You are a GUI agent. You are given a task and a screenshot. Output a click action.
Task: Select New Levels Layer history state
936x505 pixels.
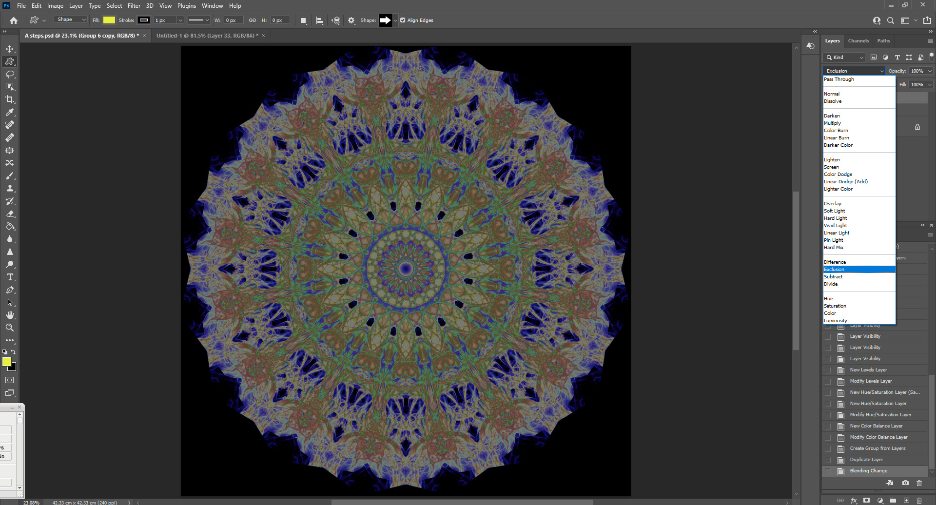868,370
